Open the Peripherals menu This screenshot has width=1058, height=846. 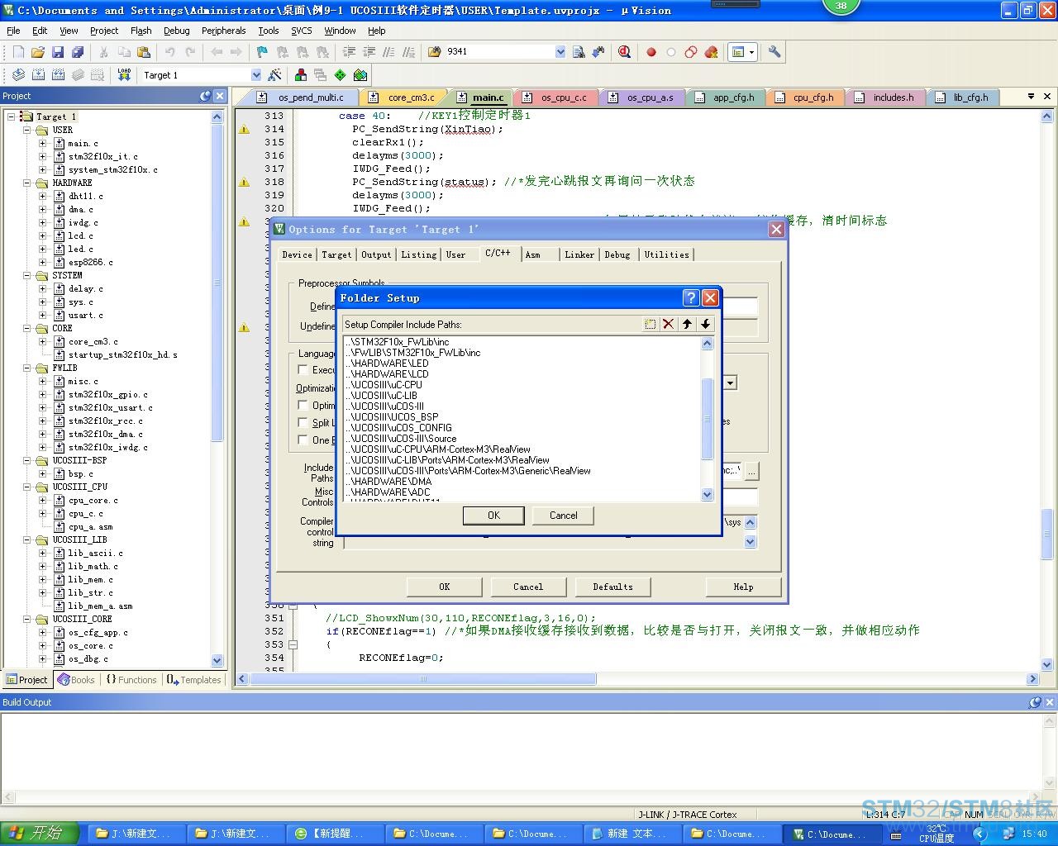click(x=223, y=31)
